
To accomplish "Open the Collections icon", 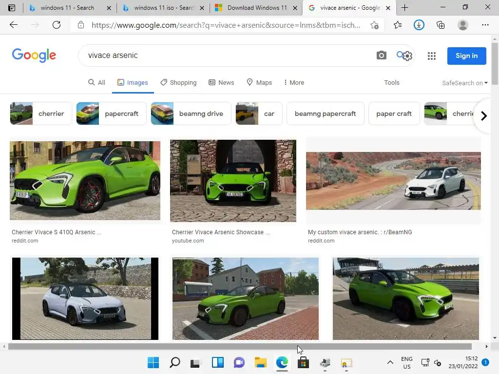I will (x=441, y=25).
